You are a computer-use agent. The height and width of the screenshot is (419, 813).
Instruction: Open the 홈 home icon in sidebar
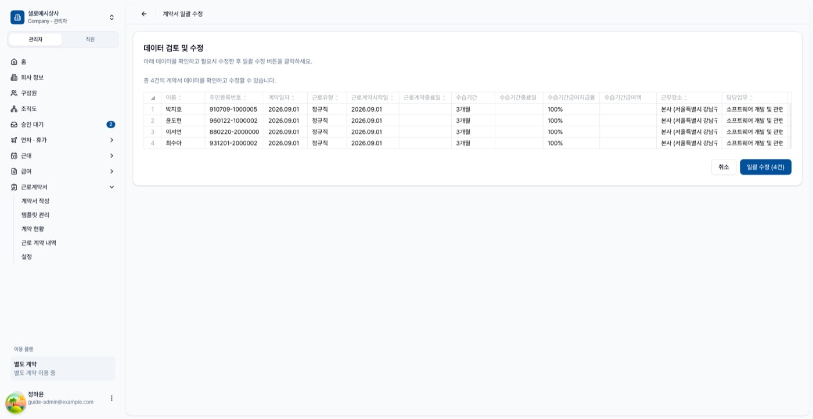click(15, 61)
